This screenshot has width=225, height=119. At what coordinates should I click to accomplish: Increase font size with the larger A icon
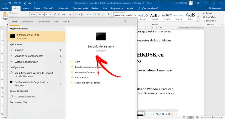55,15
